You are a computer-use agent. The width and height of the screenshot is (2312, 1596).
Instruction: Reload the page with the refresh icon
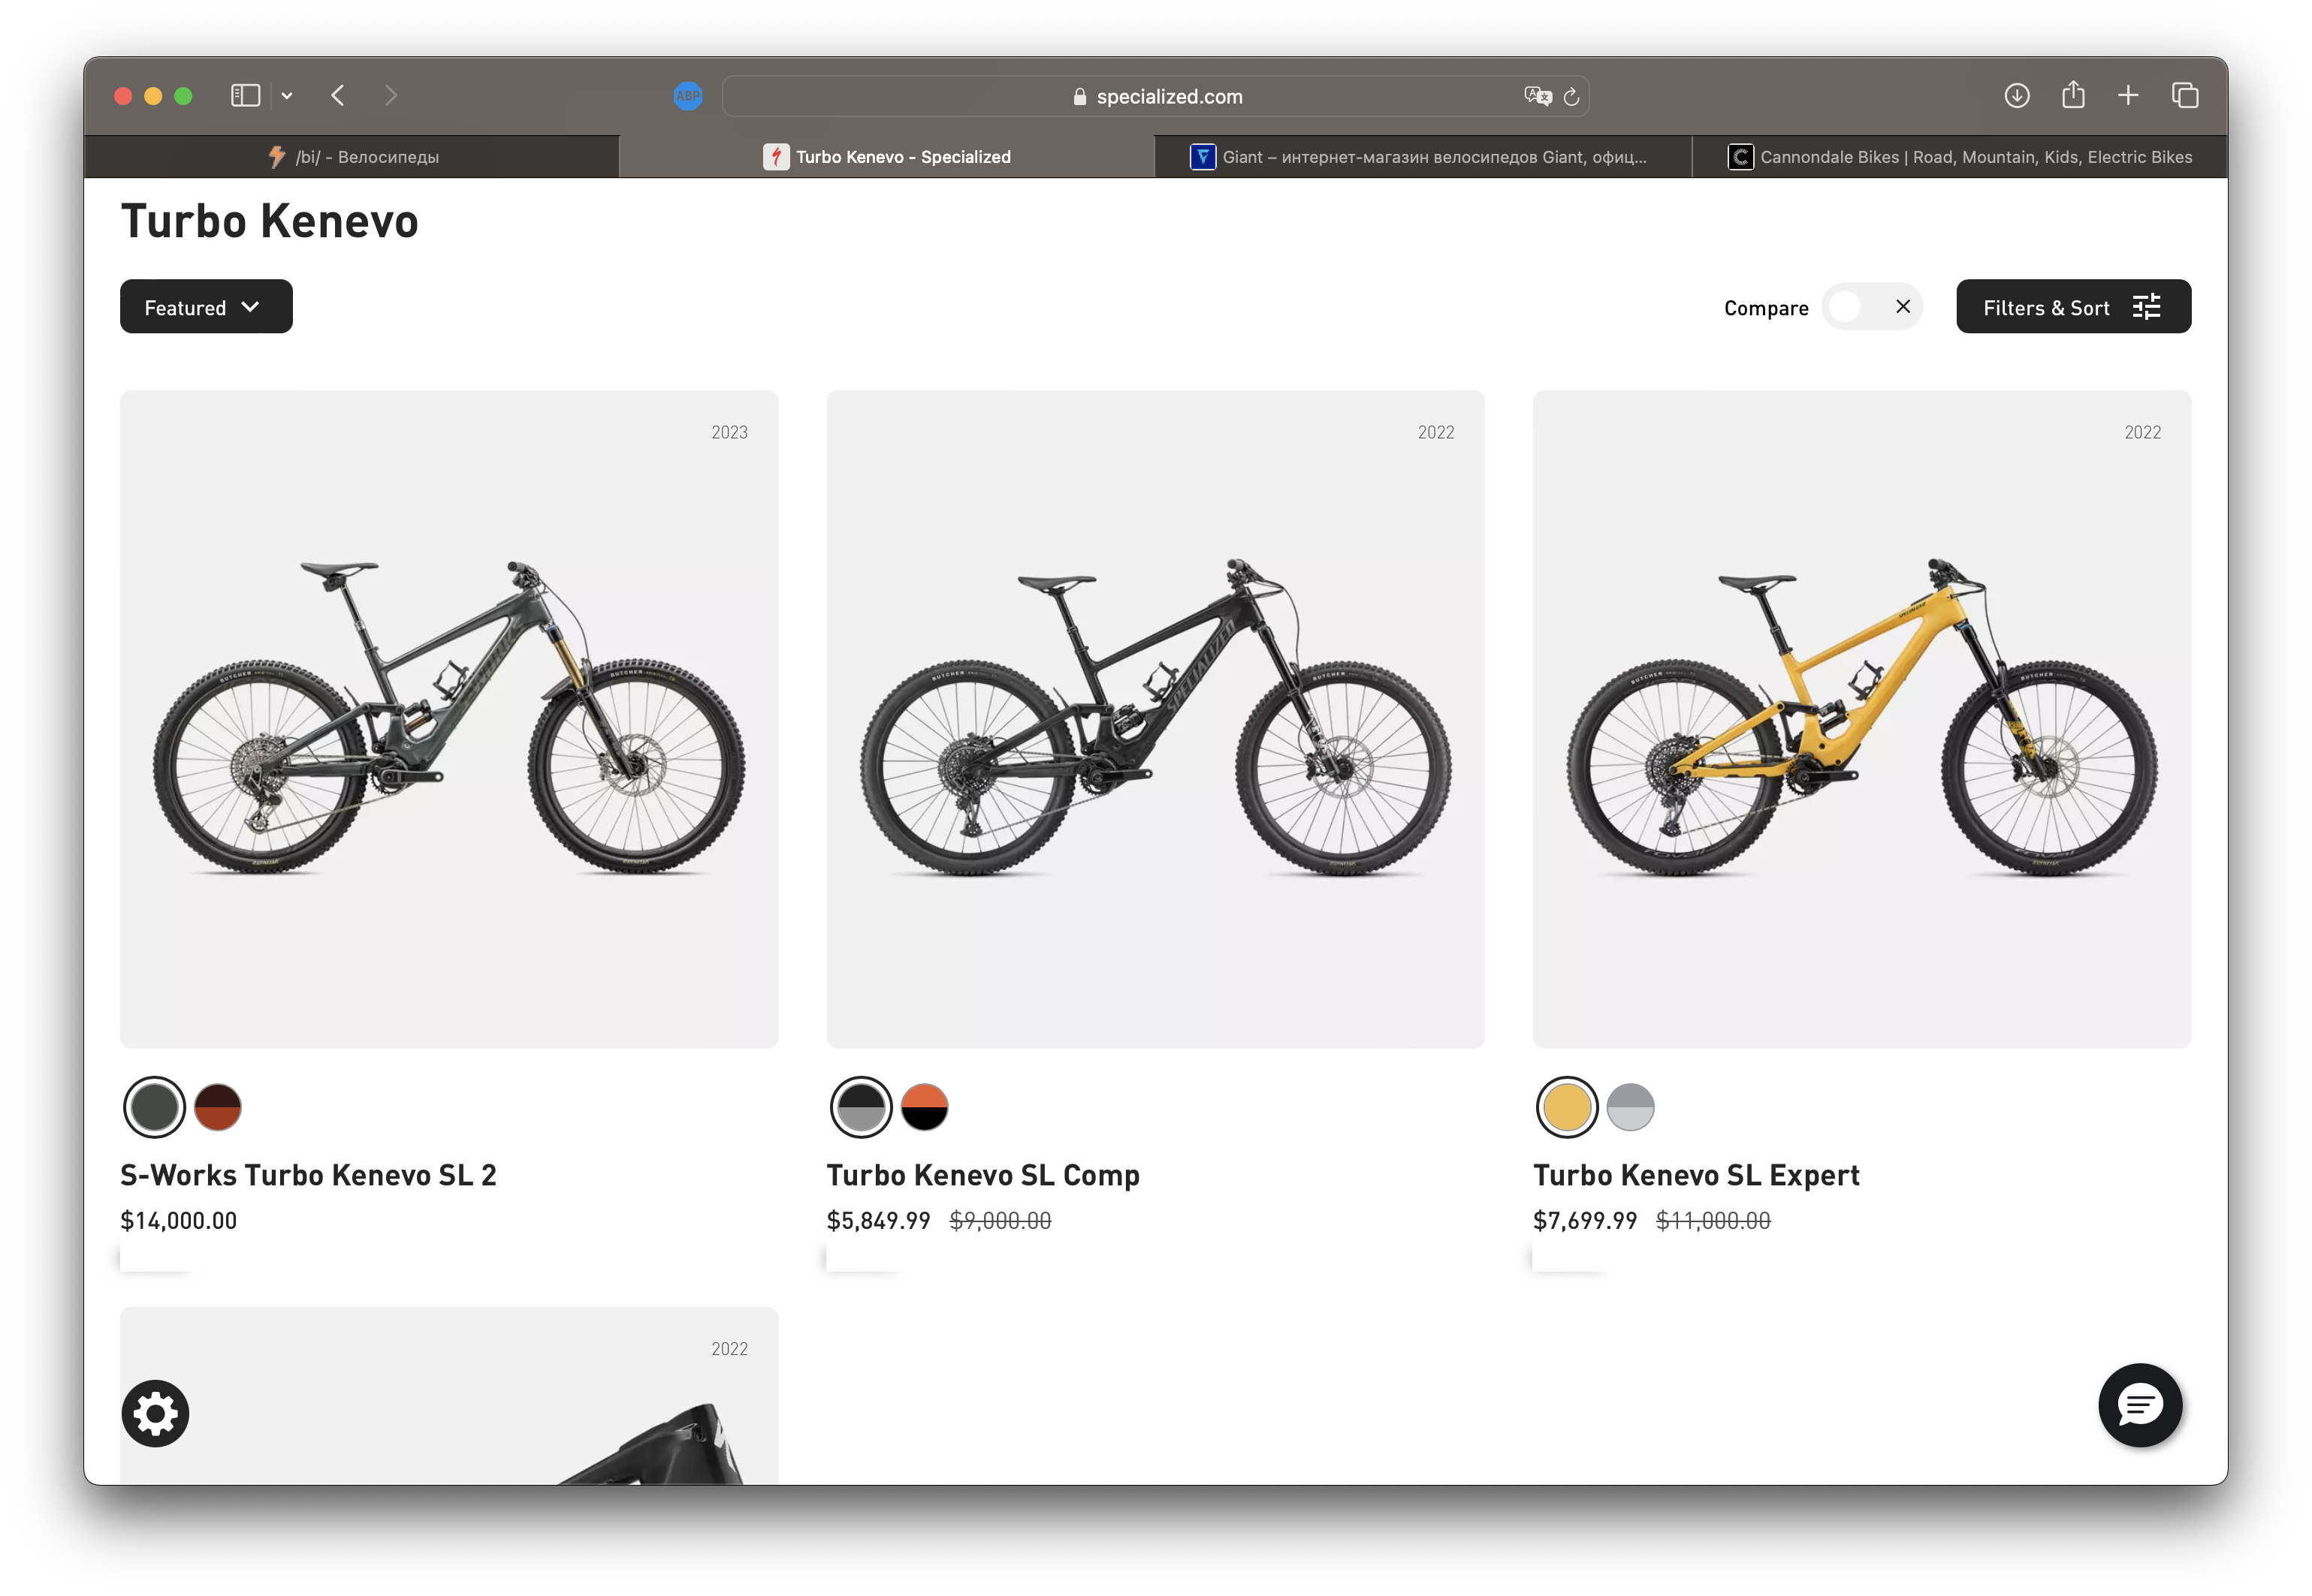(1571, 97)
